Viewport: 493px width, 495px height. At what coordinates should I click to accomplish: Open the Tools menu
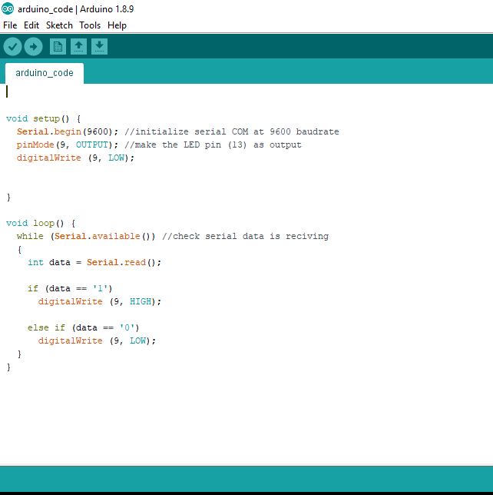(x=90, y=25)
